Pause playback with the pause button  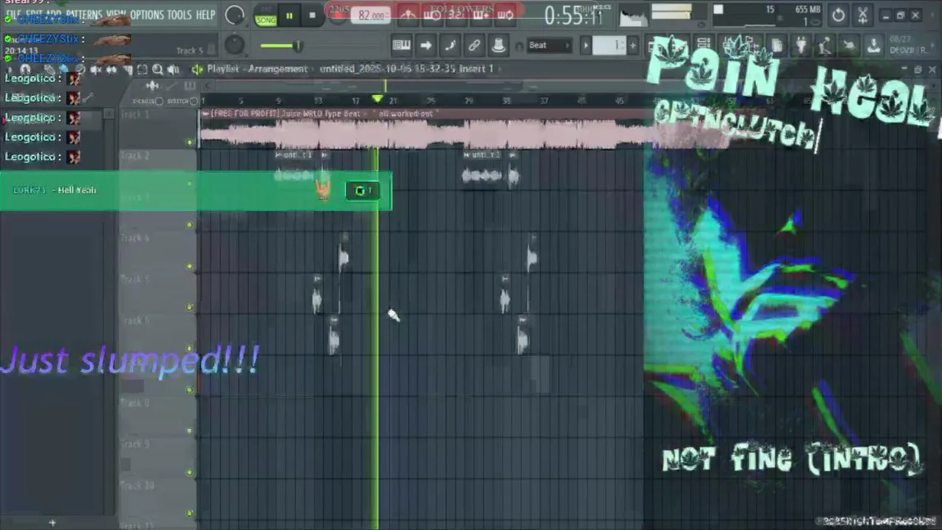point(289,15)
